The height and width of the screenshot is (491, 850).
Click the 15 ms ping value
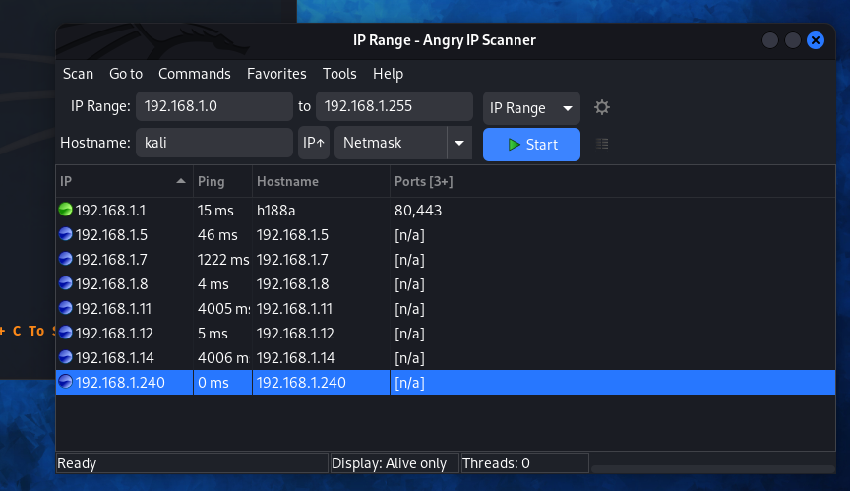tap(215, 211)
